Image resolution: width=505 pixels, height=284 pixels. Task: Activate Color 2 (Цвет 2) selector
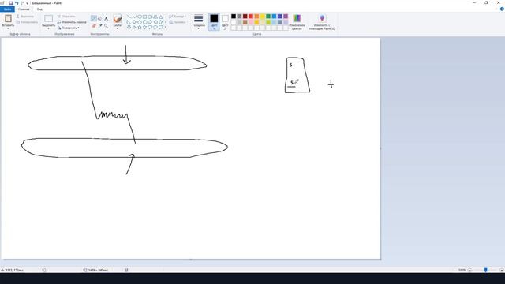pos(225,22)
